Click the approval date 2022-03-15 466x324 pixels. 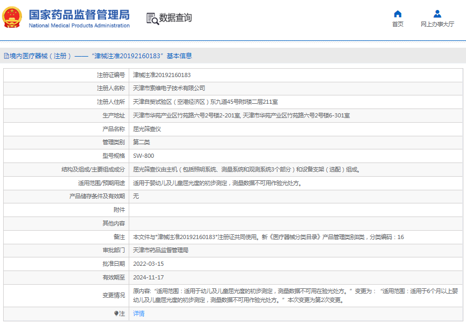[148, 264]
